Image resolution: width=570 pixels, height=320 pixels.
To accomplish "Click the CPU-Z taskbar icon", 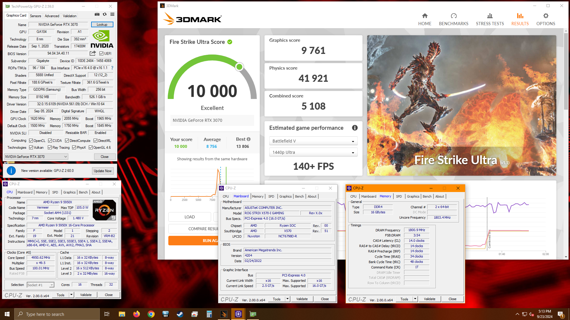I will coord(238,314).
